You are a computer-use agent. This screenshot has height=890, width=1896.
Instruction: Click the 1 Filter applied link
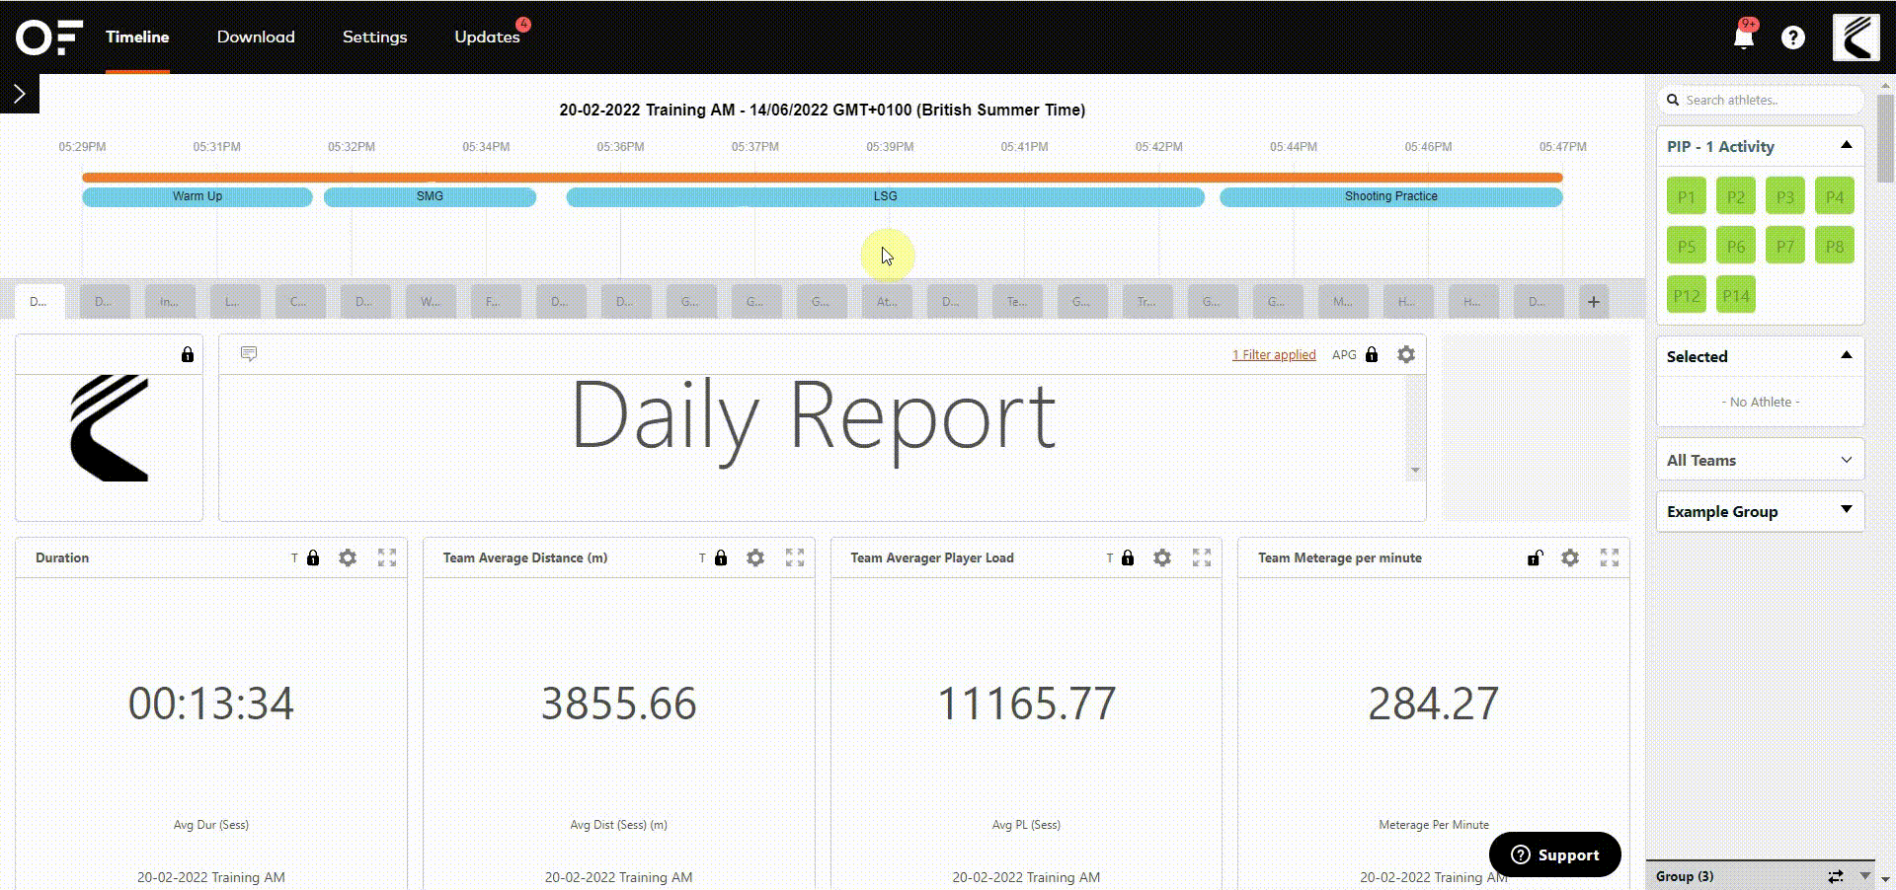coord(1274,354)
